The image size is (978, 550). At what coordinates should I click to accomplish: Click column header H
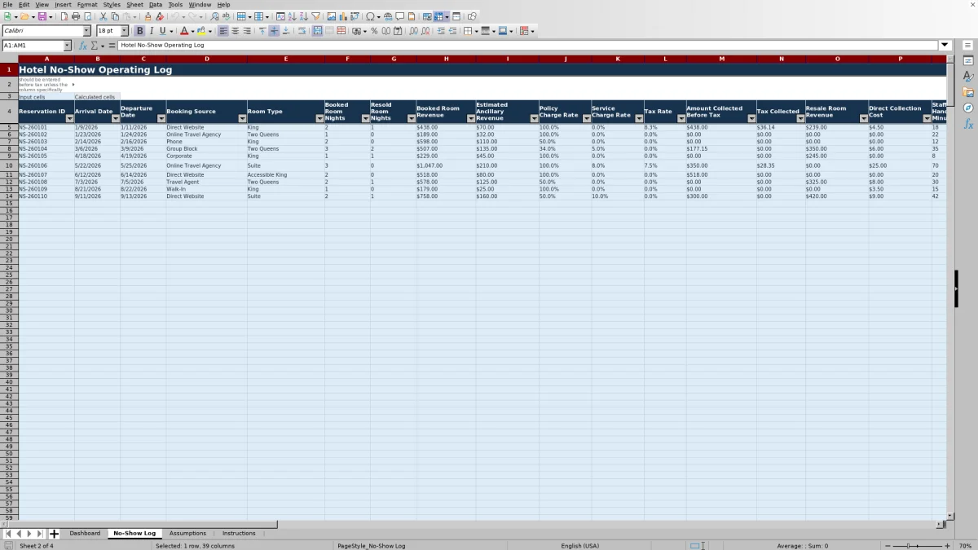coord(446,59)
